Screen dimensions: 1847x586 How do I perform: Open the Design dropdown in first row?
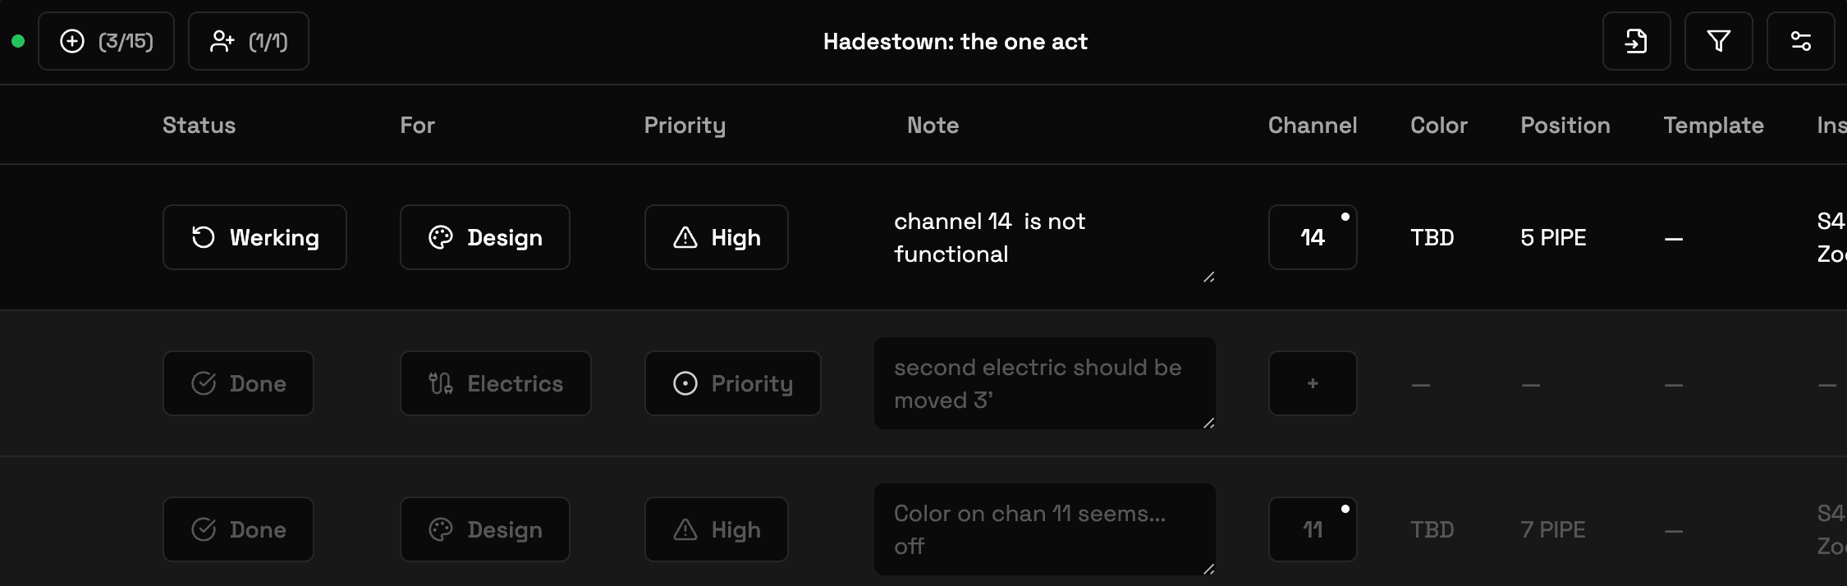pyautogui.click(x=485, y=237)
